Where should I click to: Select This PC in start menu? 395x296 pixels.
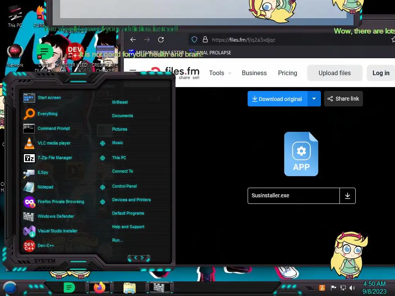[119, 158]
